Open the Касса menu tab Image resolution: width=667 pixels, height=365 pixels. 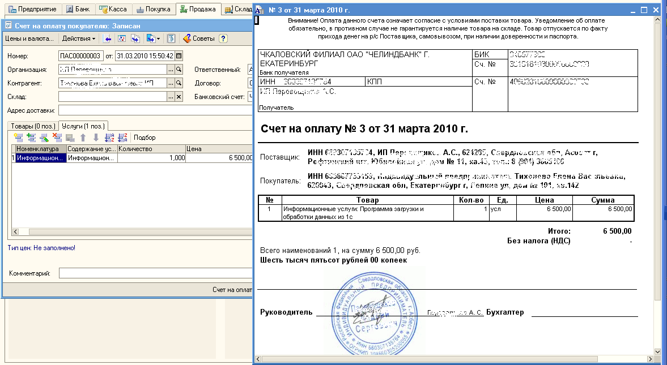point(113,9)
